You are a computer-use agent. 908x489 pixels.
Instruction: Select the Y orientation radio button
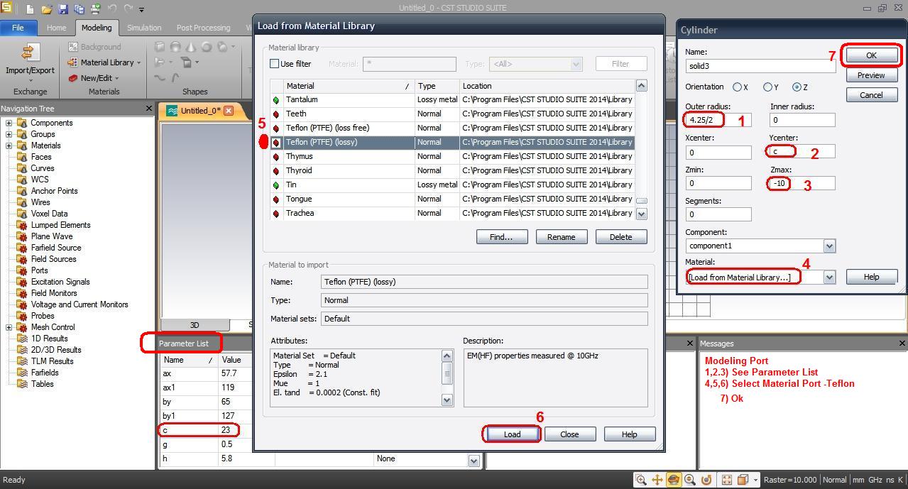767,87
